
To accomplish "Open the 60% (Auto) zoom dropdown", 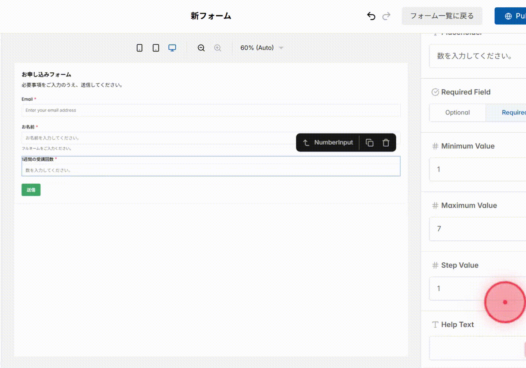I will coord(261,48).
